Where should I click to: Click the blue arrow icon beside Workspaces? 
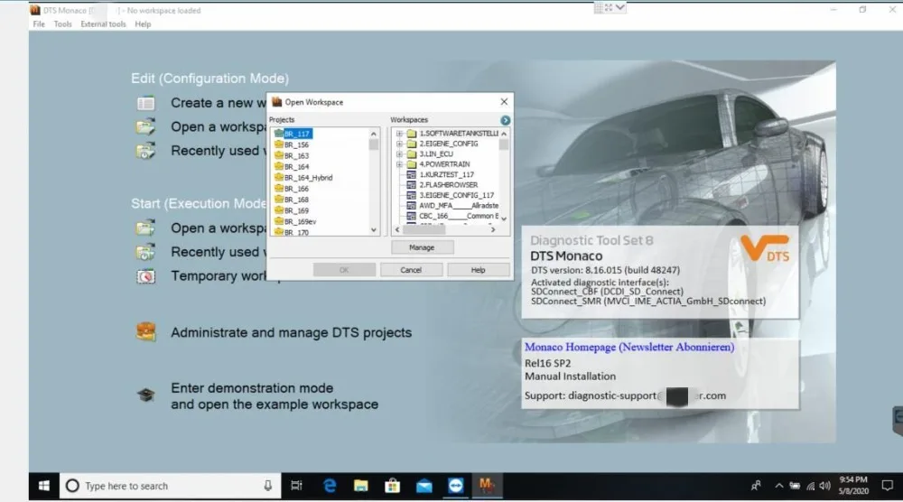505,120
